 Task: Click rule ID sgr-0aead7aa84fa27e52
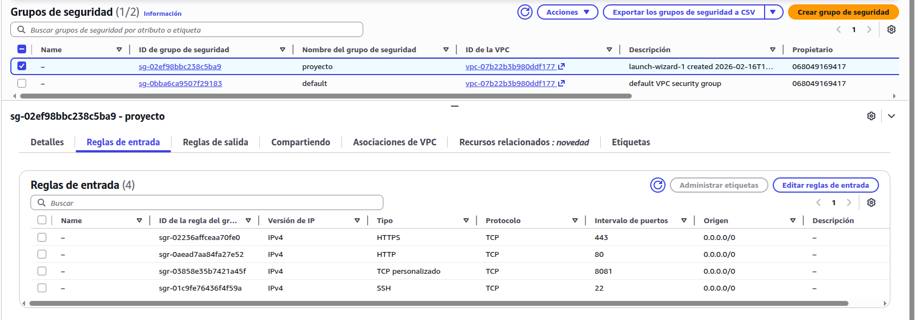coord(201,254)
